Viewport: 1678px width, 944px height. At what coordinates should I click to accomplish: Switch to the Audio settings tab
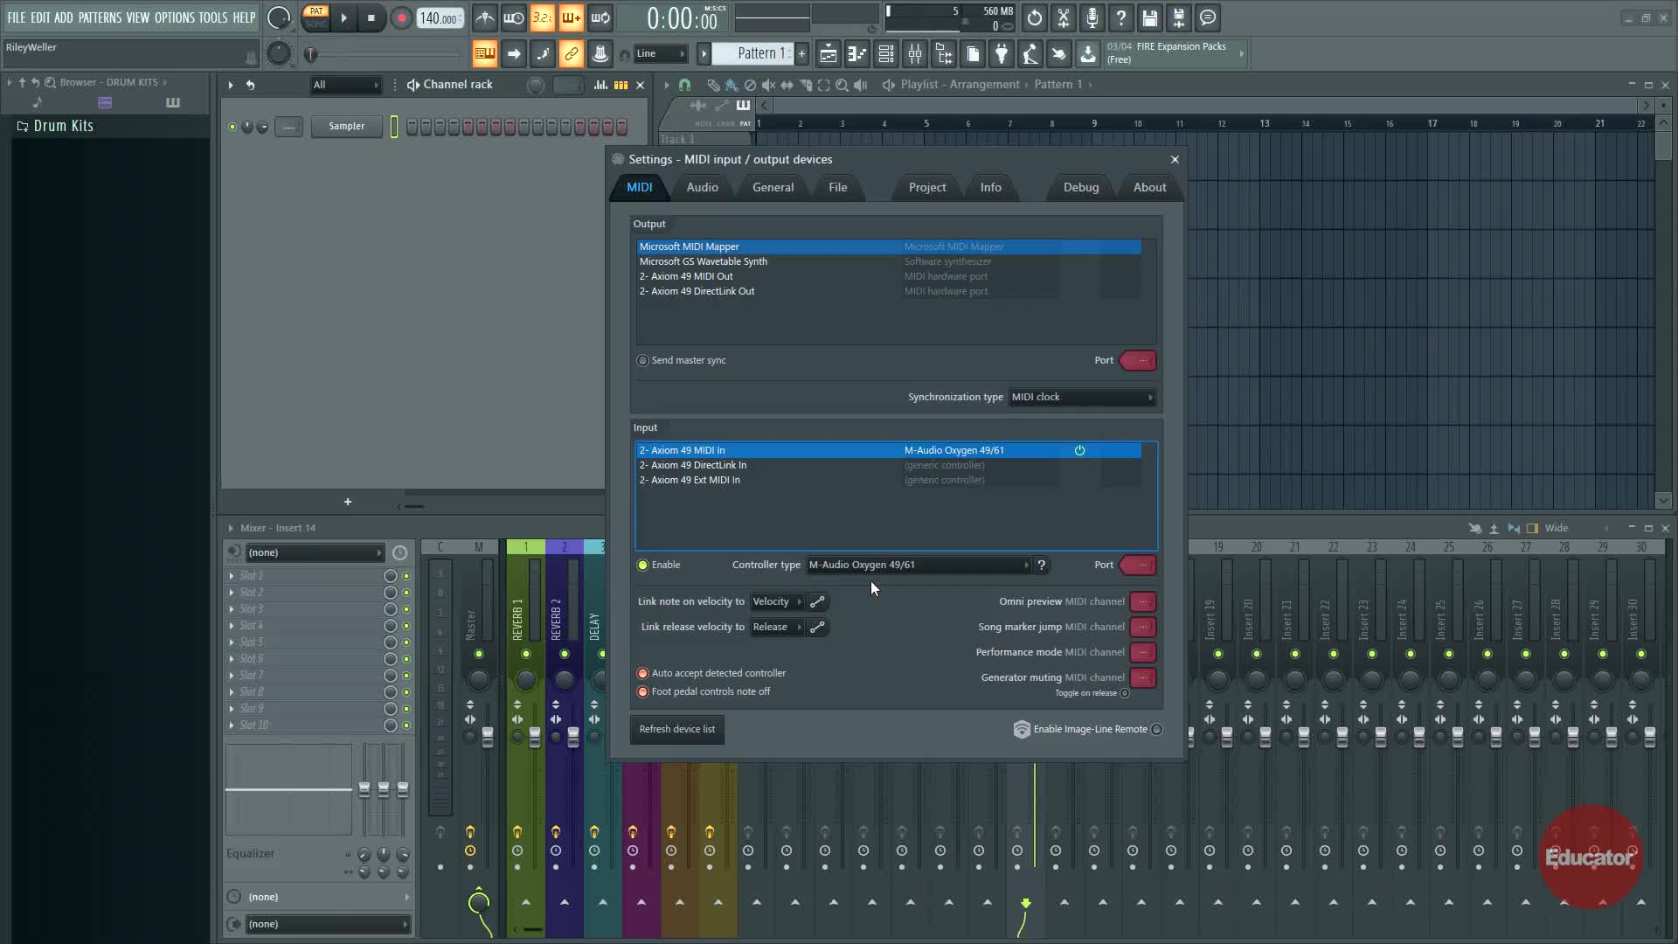coord(702,188)
